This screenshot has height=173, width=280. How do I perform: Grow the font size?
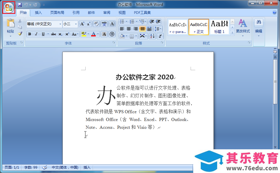pos(82,24)
